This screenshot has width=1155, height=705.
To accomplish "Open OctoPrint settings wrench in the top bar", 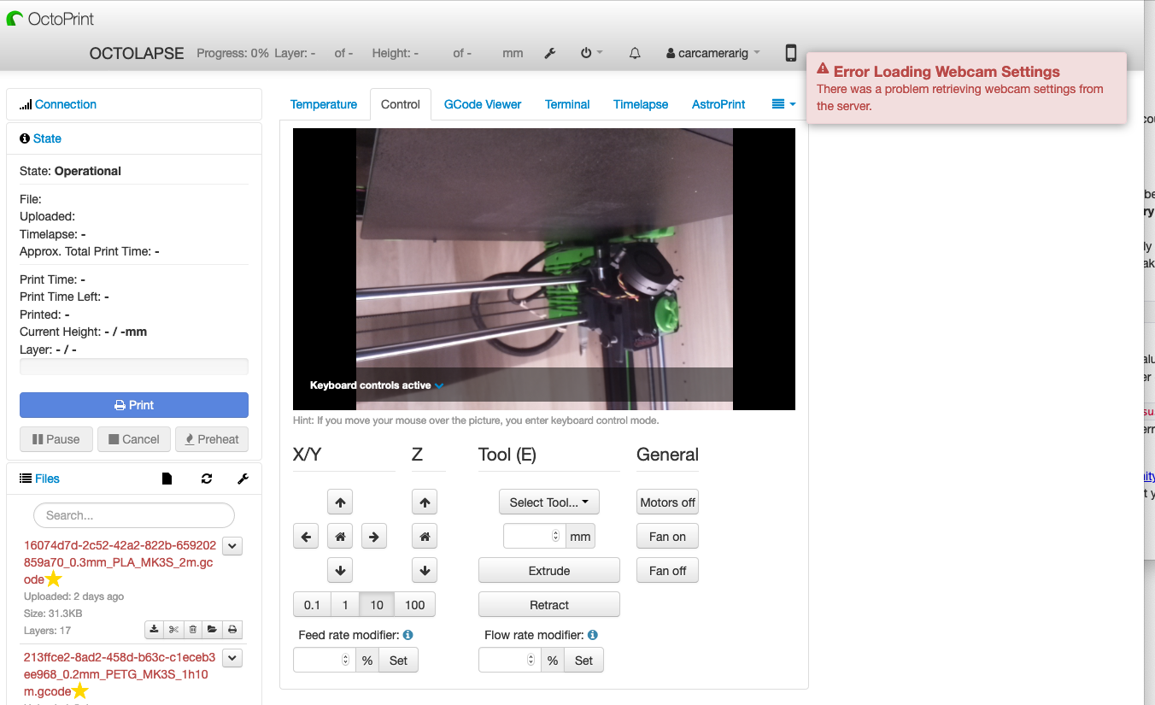I will [550, 53].
